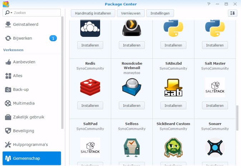Click SynoCommunity publisher under Sonarr
This screenshot has width=241, height=166.
coord(215,129)
